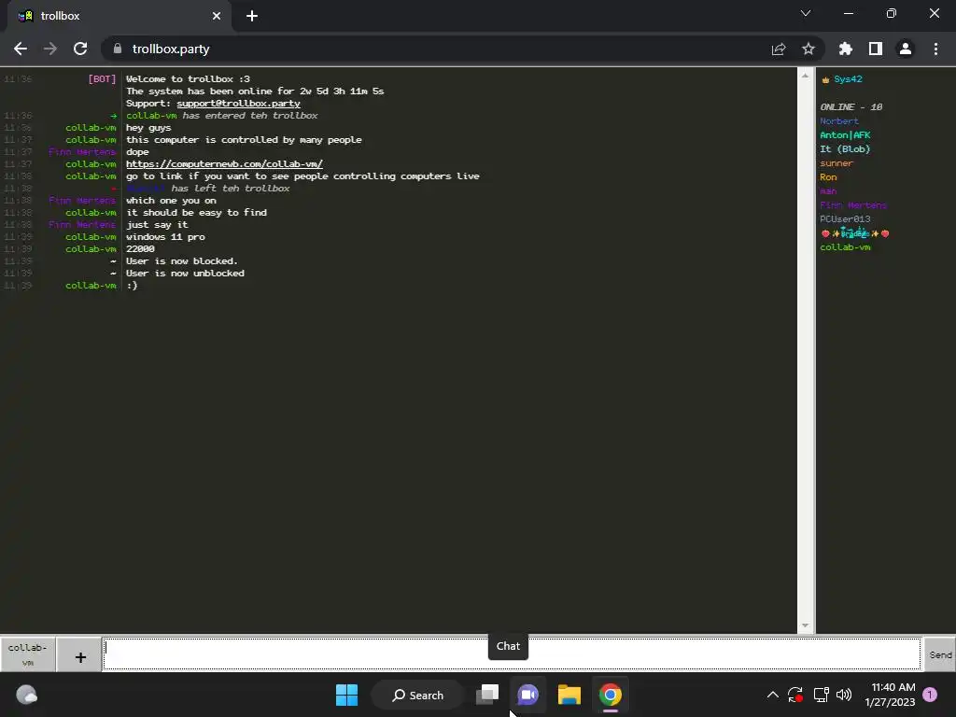The height and width of the screenshot is (717, 956).
Task: Select user PCUser013 in online list
Action: [845, 218]
